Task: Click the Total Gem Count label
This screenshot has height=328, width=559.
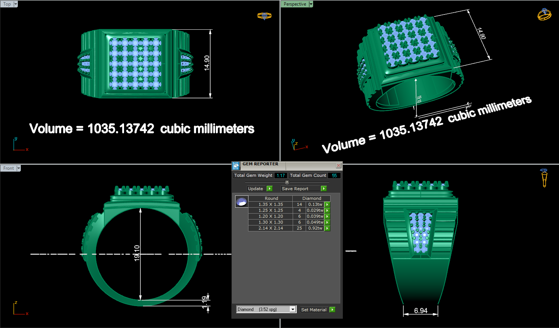Action: [308, 175]
